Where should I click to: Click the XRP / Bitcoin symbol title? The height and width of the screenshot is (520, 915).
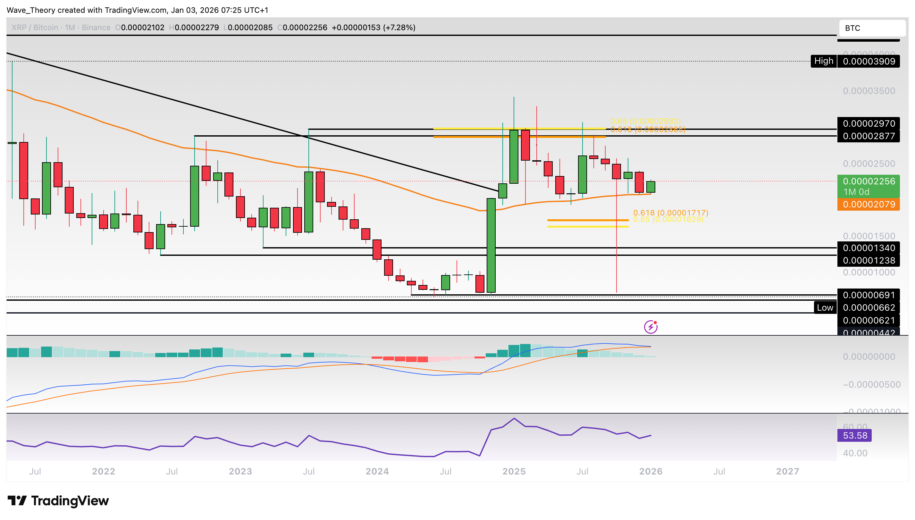(35, 28)
